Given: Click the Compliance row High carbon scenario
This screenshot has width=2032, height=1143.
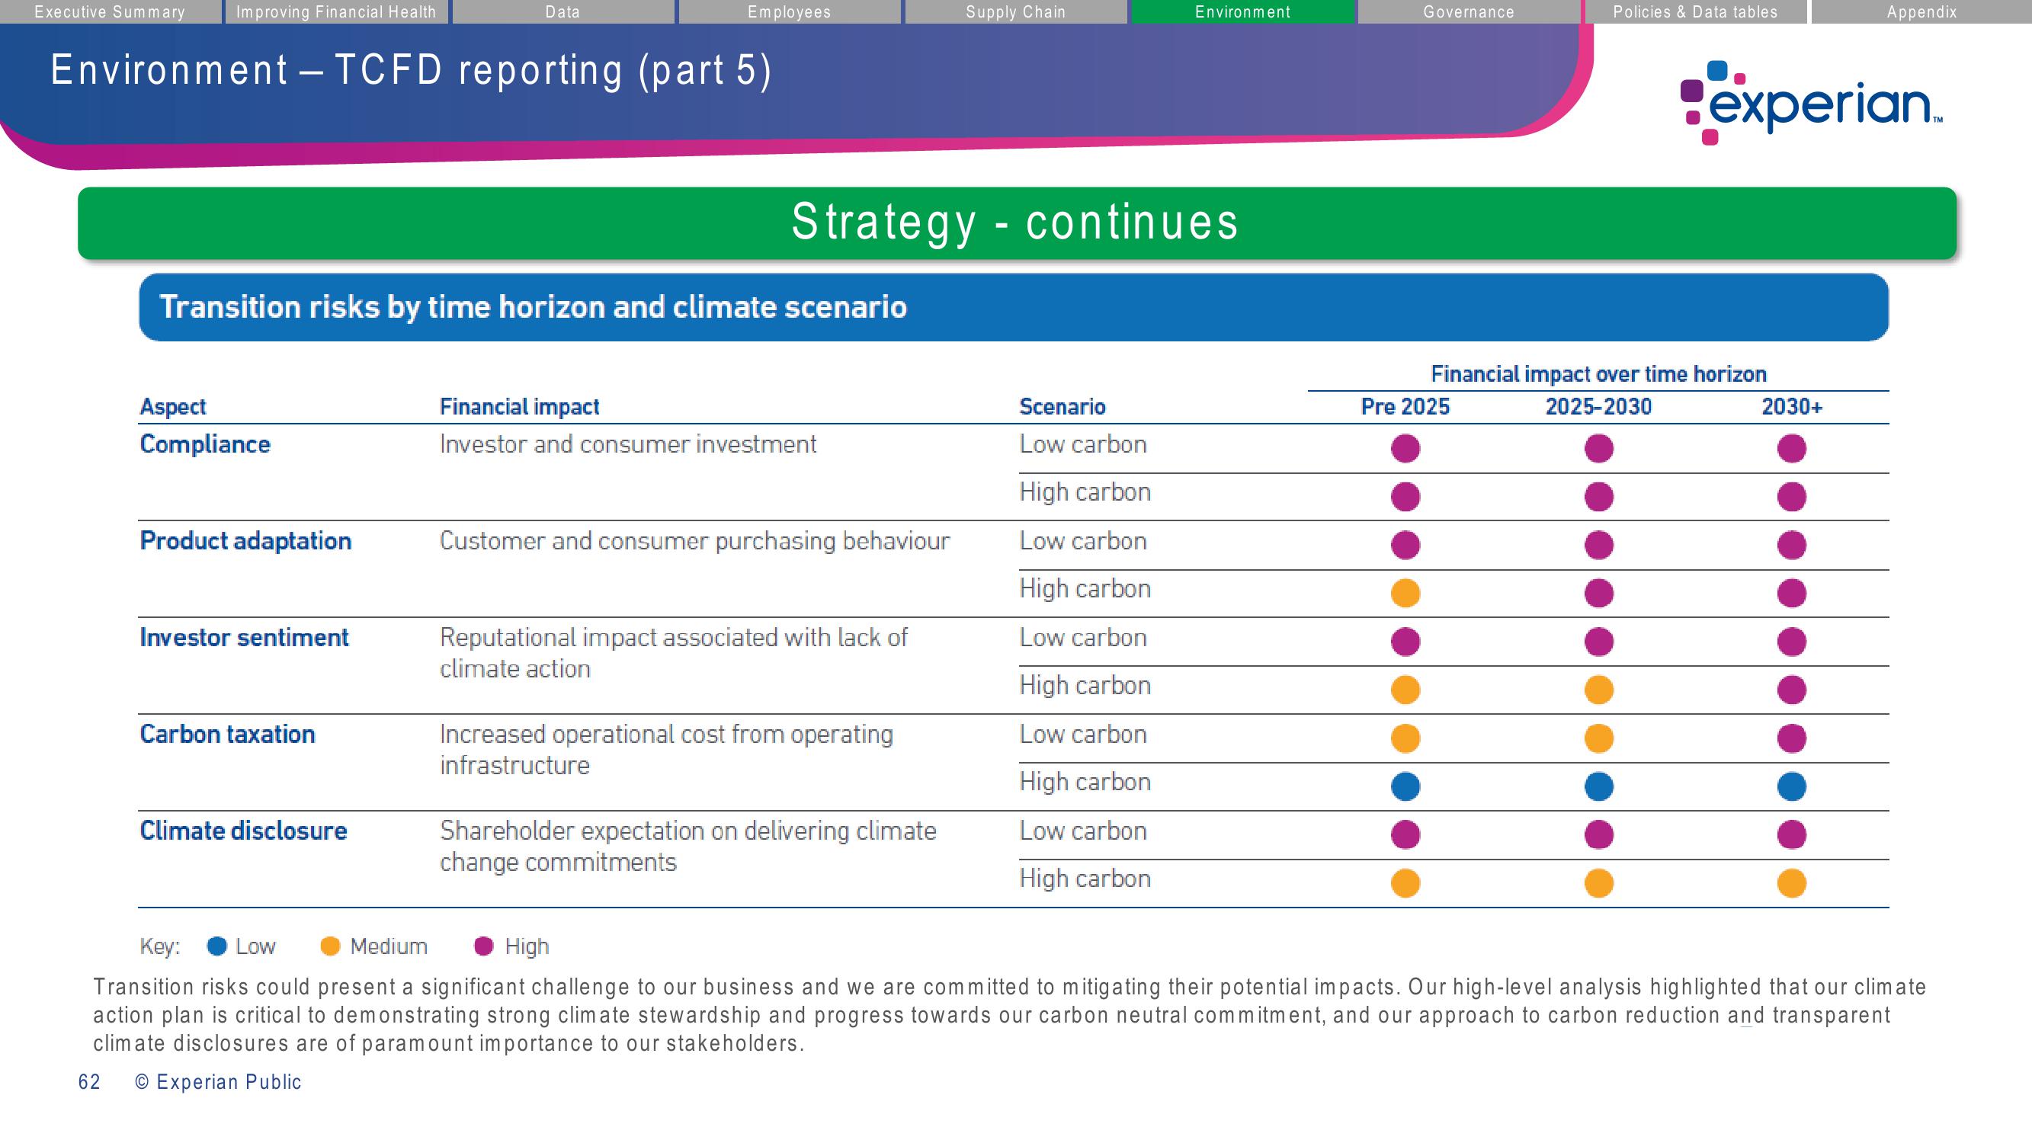Looking at the screenshot, I should coord(1085,492).
